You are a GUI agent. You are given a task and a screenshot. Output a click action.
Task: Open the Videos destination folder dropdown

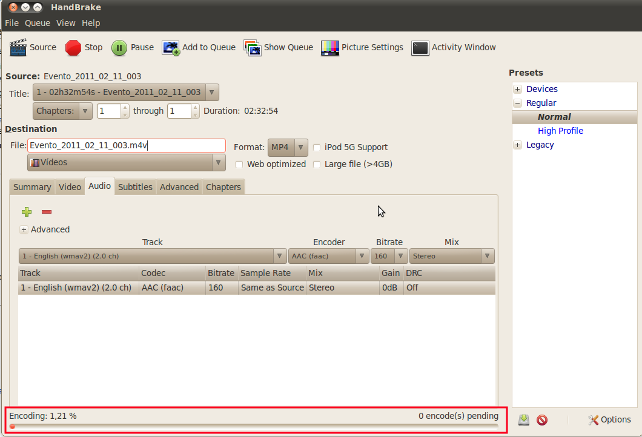point(127,162)
